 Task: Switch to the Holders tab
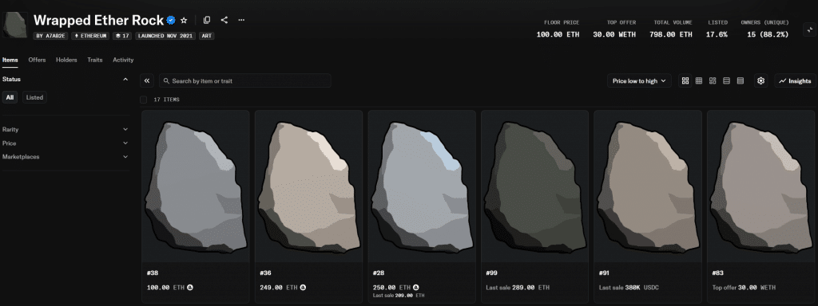click(x=66, y=60)
